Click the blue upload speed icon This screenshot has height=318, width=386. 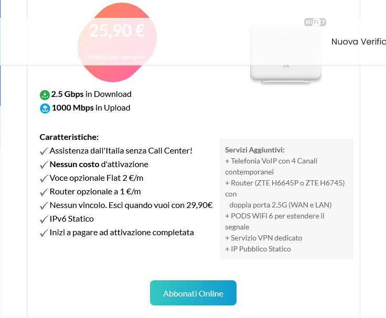click(45, 108)
